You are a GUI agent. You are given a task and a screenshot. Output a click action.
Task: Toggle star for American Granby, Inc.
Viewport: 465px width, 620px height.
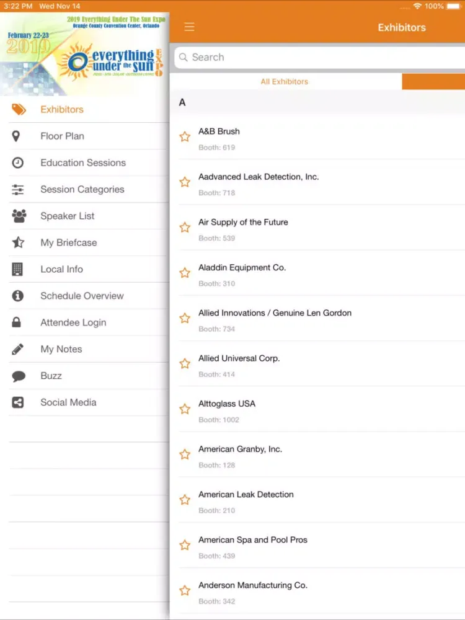[x=185, y=454]
